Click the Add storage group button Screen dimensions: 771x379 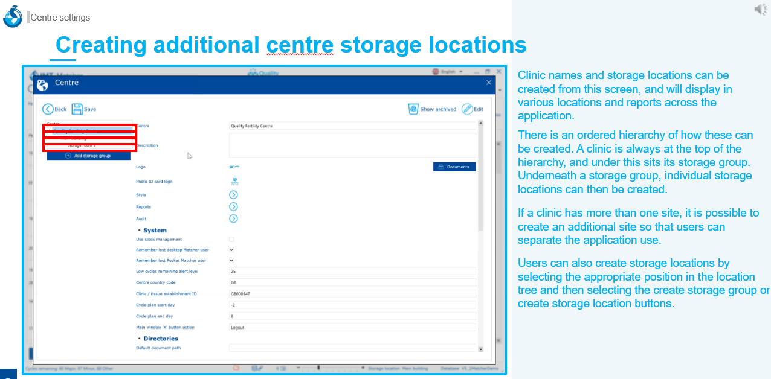(x=88, y=156)
